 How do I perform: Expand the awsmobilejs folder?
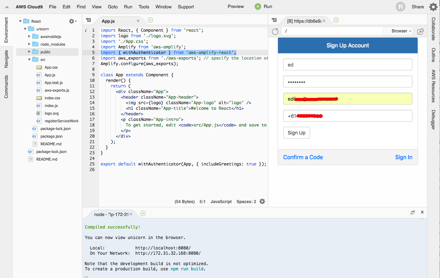click(x=29, y=37)
